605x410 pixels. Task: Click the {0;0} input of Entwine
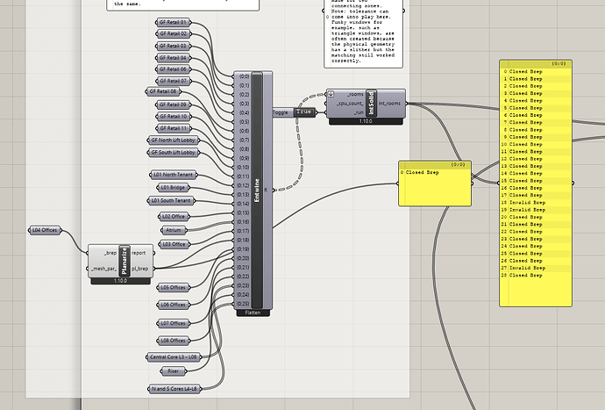tap(244, 76)
